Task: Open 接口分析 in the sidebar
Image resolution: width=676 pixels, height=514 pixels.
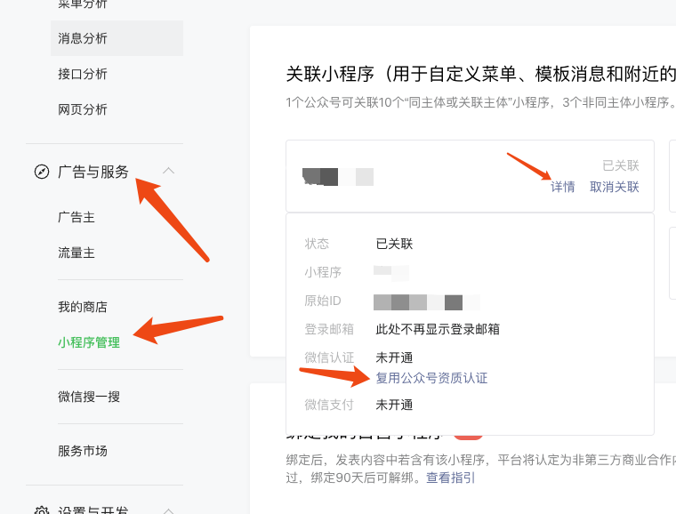Action: (x=83, y=74)
